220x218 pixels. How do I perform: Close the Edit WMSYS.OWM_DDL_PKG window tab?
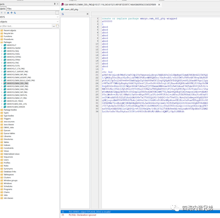(159, 5)
